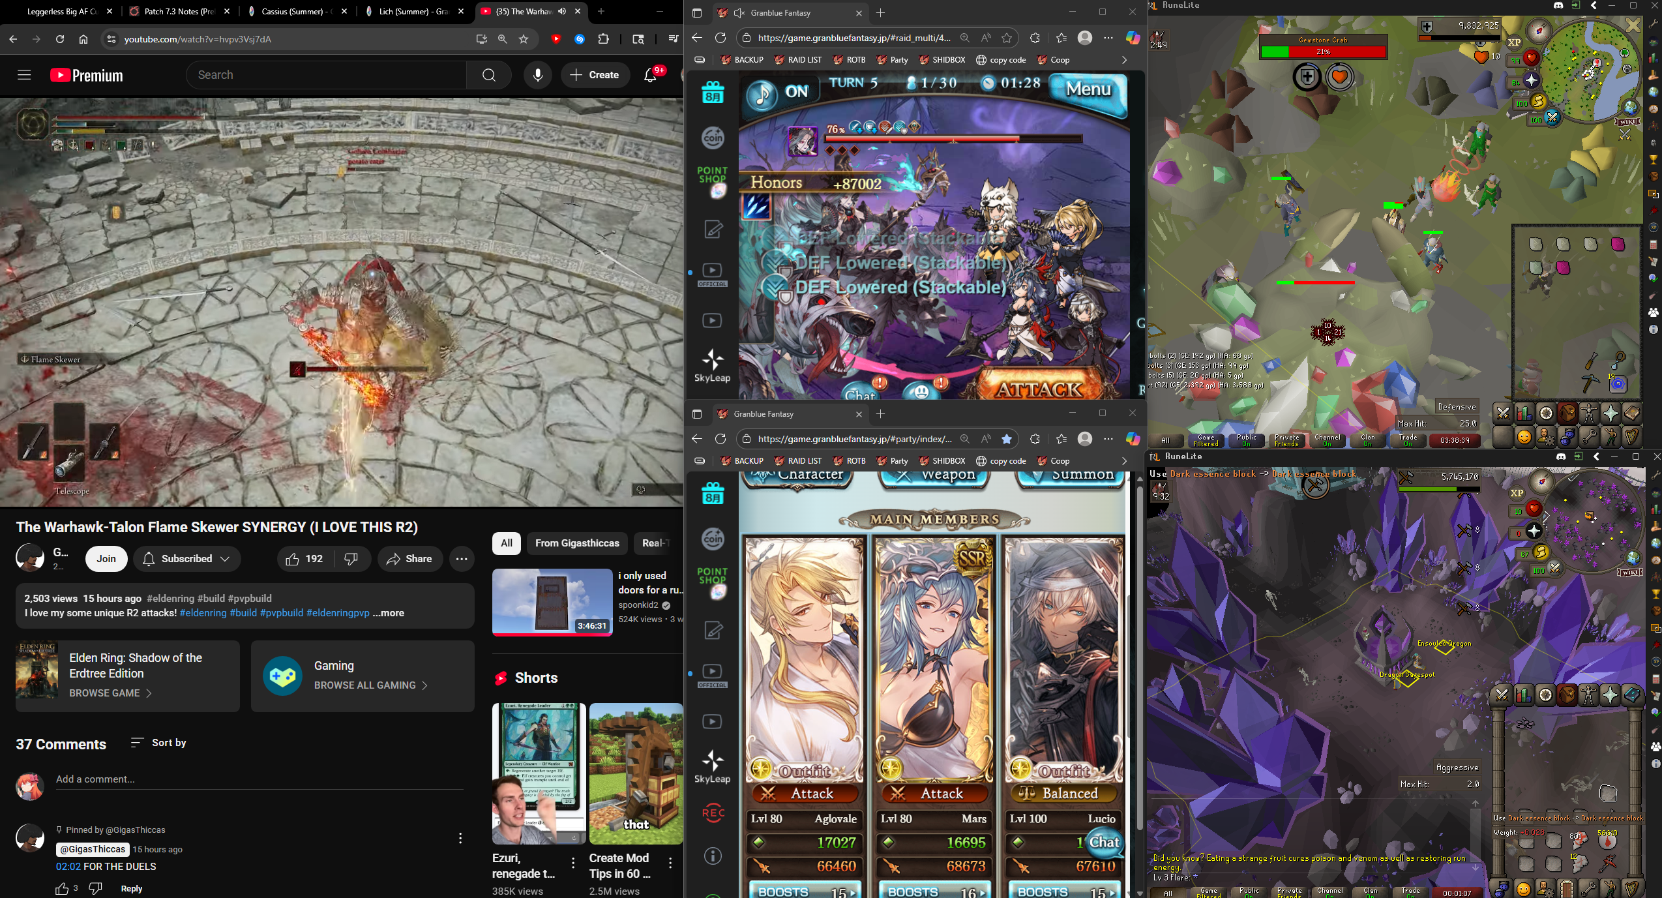Image resolution: width=1662 pixels, height=898 pixels.
Task: Open YouTube hamburger guide menu
Action: pyautogui.click(x=24, y=75)
